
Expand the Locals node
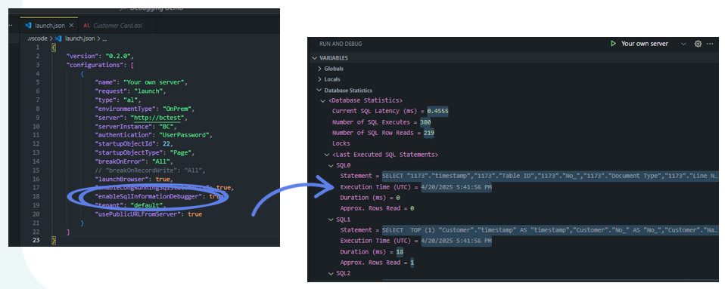(319, 79)
